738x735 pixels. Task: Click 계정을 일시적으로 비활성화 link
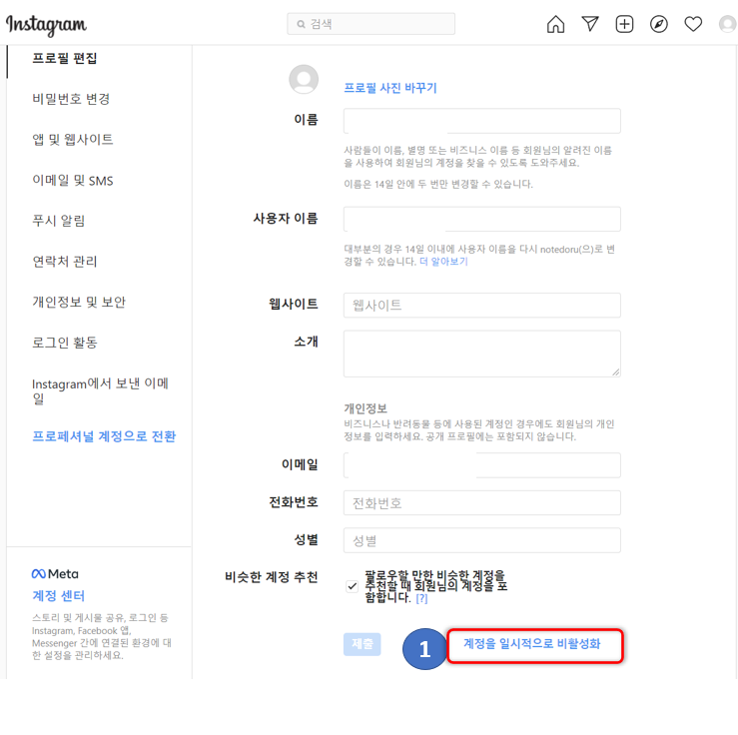tap(532, 644)
